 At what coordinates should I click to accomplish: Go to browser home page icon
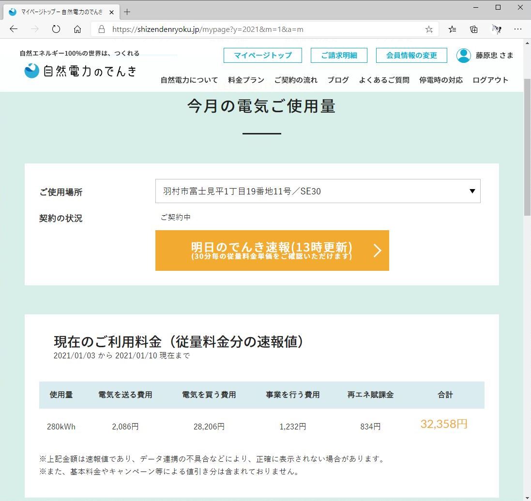coord(77,29)
